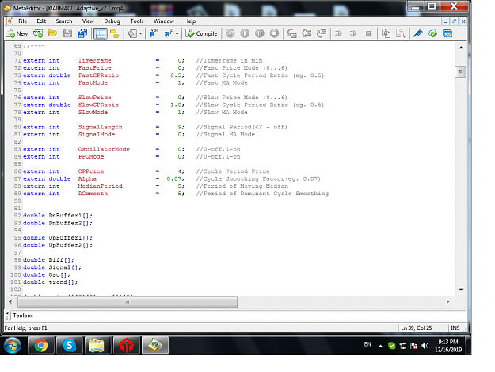Click the second gray arrow profiling icon

pos(353,33)
